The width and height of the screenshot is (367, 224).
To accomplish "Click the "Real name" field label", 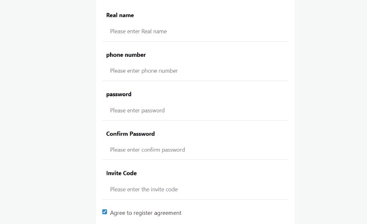I will 120,15.
